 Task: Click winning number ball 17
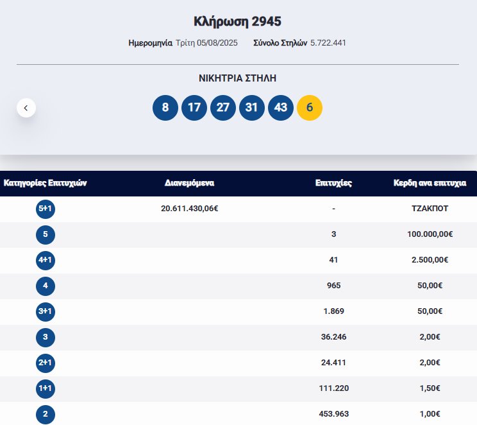click(x=194, y=108)
